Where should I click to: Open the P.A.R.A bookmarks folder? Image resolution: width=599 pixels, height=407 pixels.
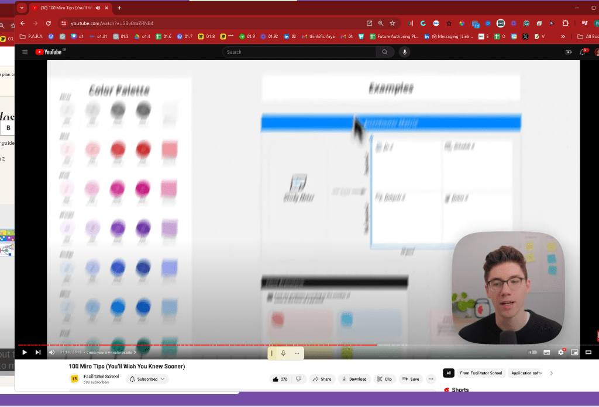[x=31, y=36]
